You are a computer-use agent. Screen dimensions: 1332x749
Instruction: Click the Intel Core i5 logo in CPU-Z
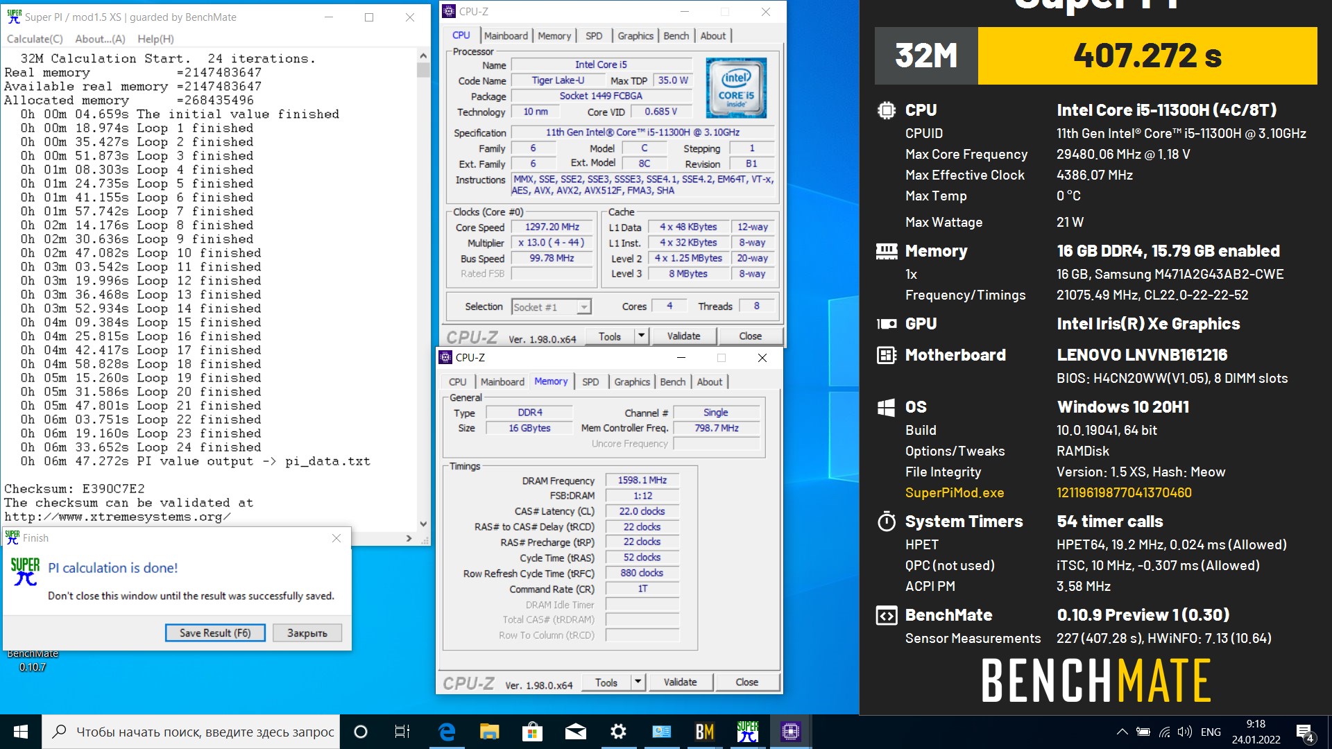click(736, 87)
